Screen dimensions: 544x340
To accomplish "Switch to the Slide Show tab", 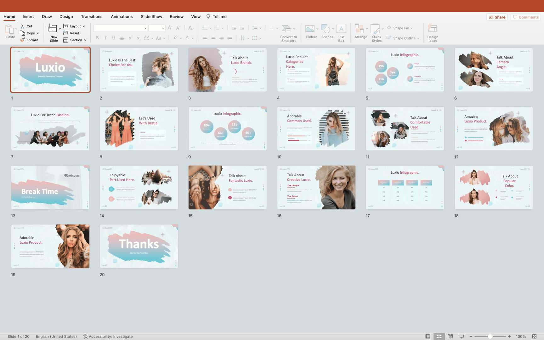I will click(151, 17).
